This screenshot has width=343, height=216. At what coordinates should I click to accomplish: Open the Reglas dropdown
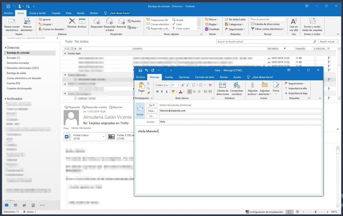(x=212, y=24)
